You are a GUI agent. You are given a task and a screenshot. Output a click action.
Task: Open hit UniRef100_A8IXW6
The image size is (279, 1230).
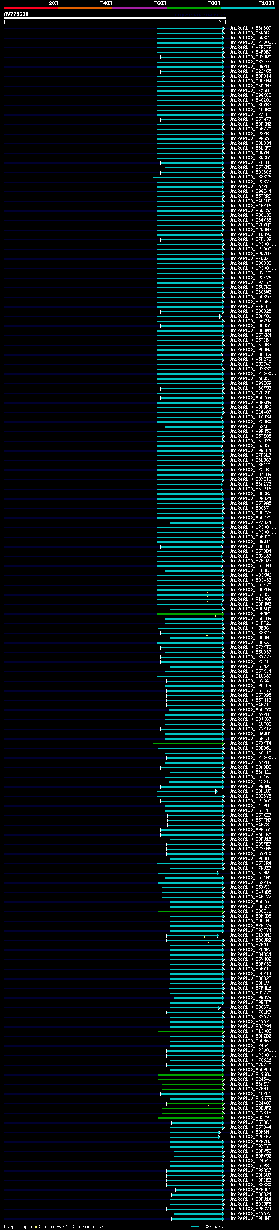click(x=250, y=576)
